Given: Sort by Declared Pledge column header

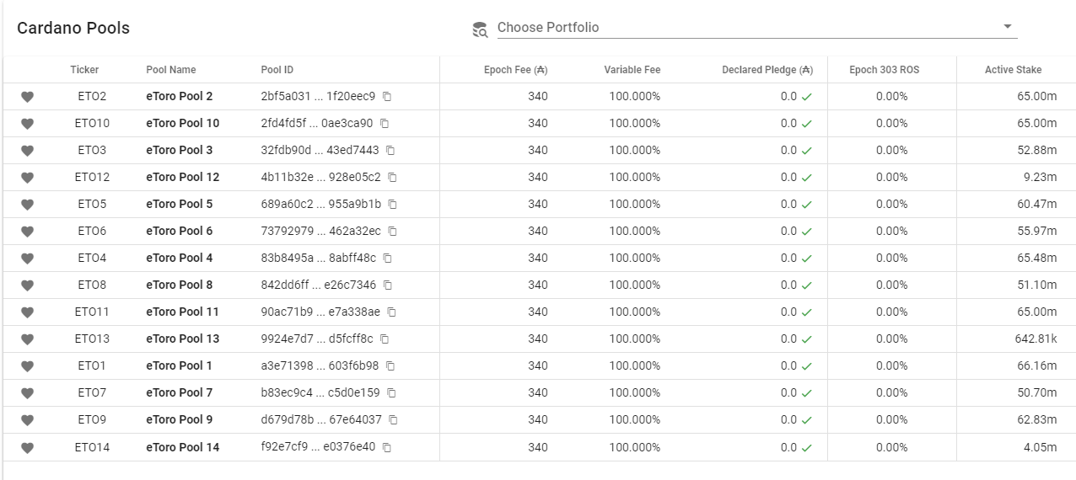Looking at the screenshot, I should click(x=767, y=70).
